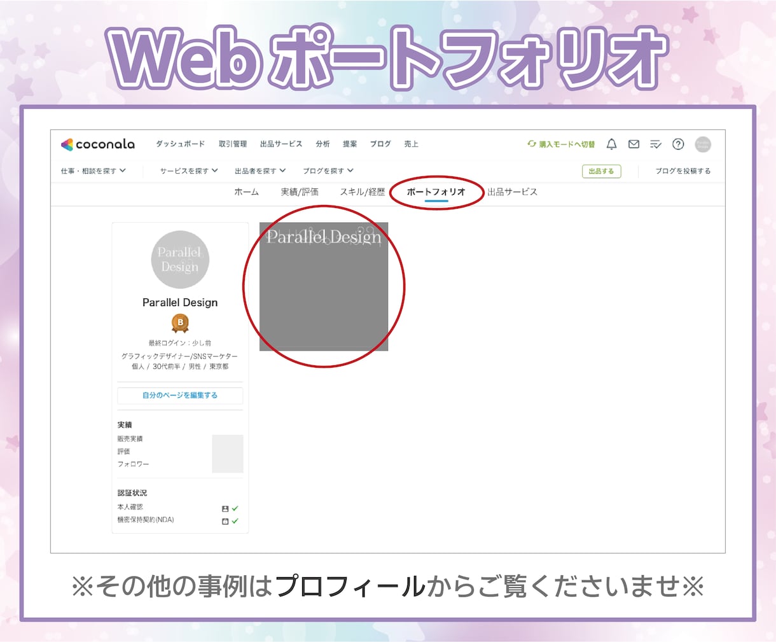Switch to the 実績/評価 tab
This screenshot has height=642, width=776.
tap(300, 192)
